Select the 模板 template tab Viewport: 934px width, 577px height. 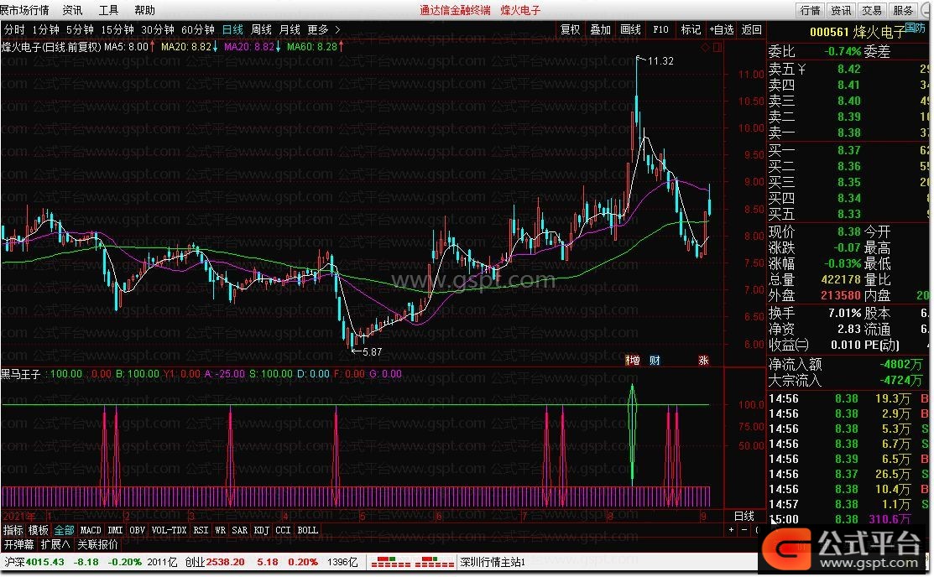38,530
